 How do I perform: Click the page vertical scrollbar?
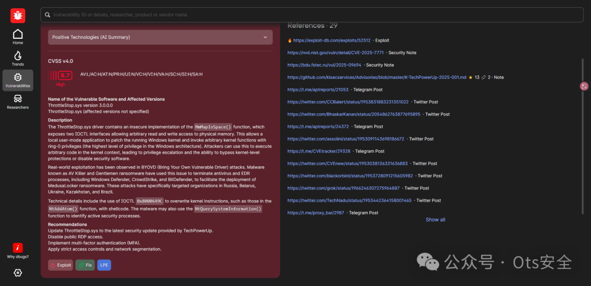tap(582, 136)
